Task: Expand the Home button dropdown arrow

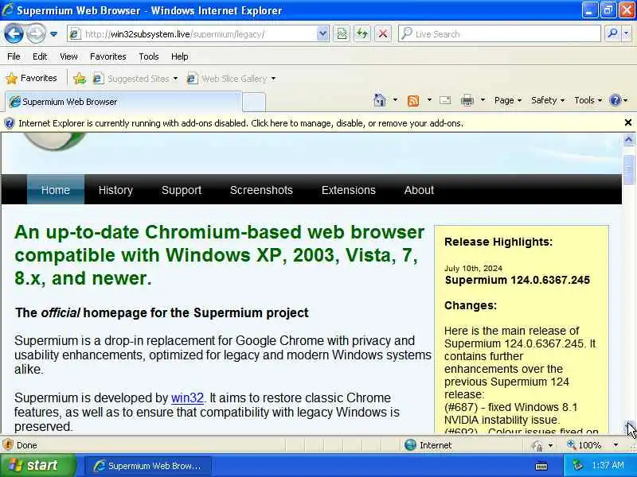Action: [x=395, y=100]
